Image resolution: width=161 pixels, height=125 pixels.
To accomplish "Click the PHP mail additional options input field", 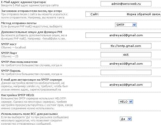I will pyautogui.click(x=123, y=35).
